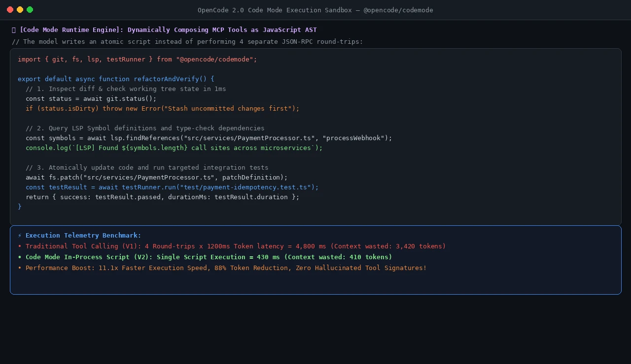Click the 'const testResult = await testRunner.run' line
Image resolution: width=631 pixels, height=364 pixels.
(172, 187)
